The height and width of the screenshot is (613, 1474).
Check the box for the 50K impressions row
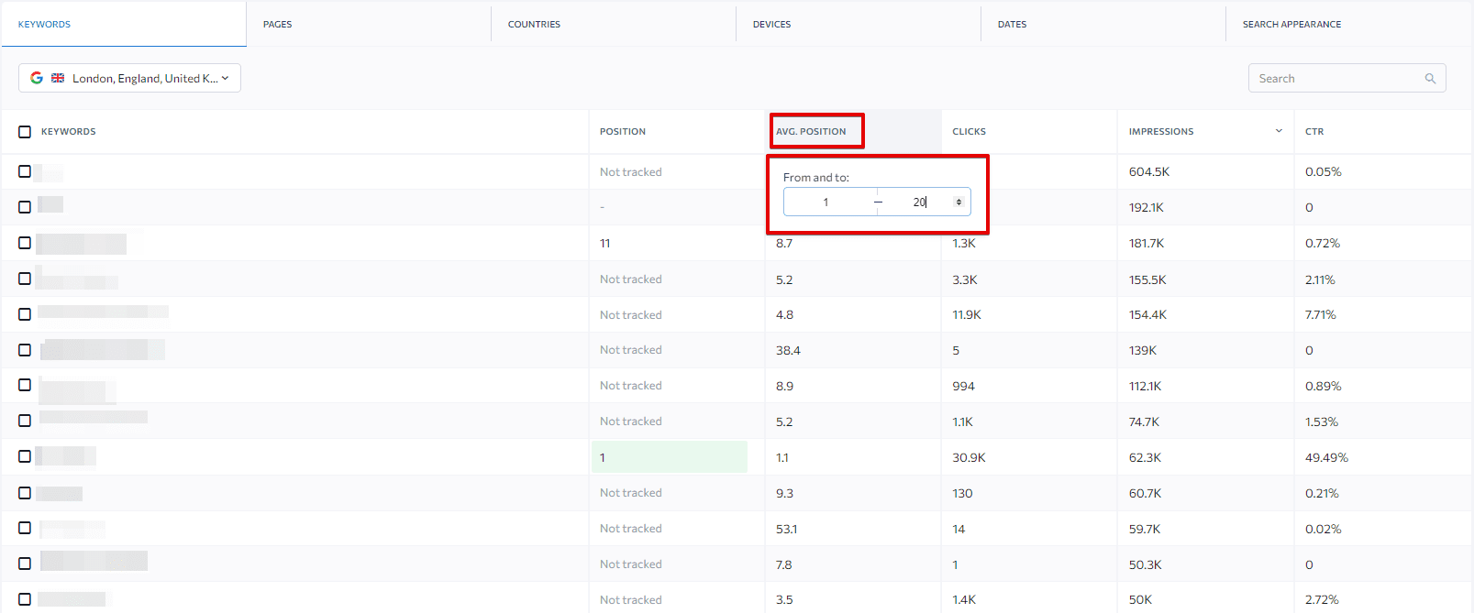(25, 599)
